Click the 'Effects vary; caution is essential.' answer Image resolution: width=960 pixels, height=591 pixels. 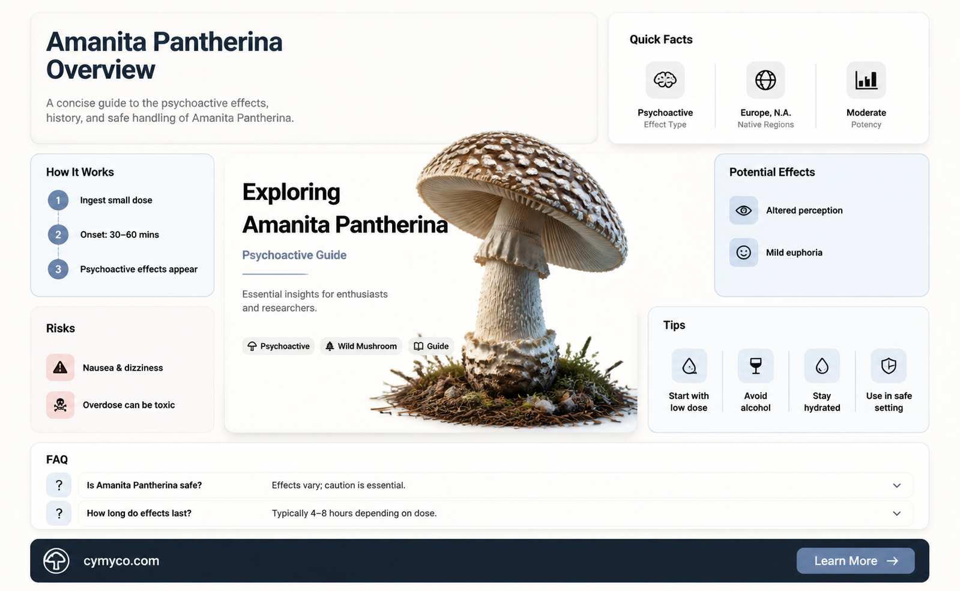pyautogui.click(x=339, y=485)
